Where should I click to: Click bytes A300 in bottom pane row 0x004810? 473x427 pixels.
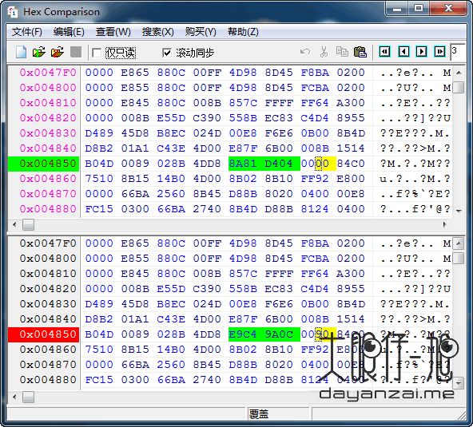point(351,274)
